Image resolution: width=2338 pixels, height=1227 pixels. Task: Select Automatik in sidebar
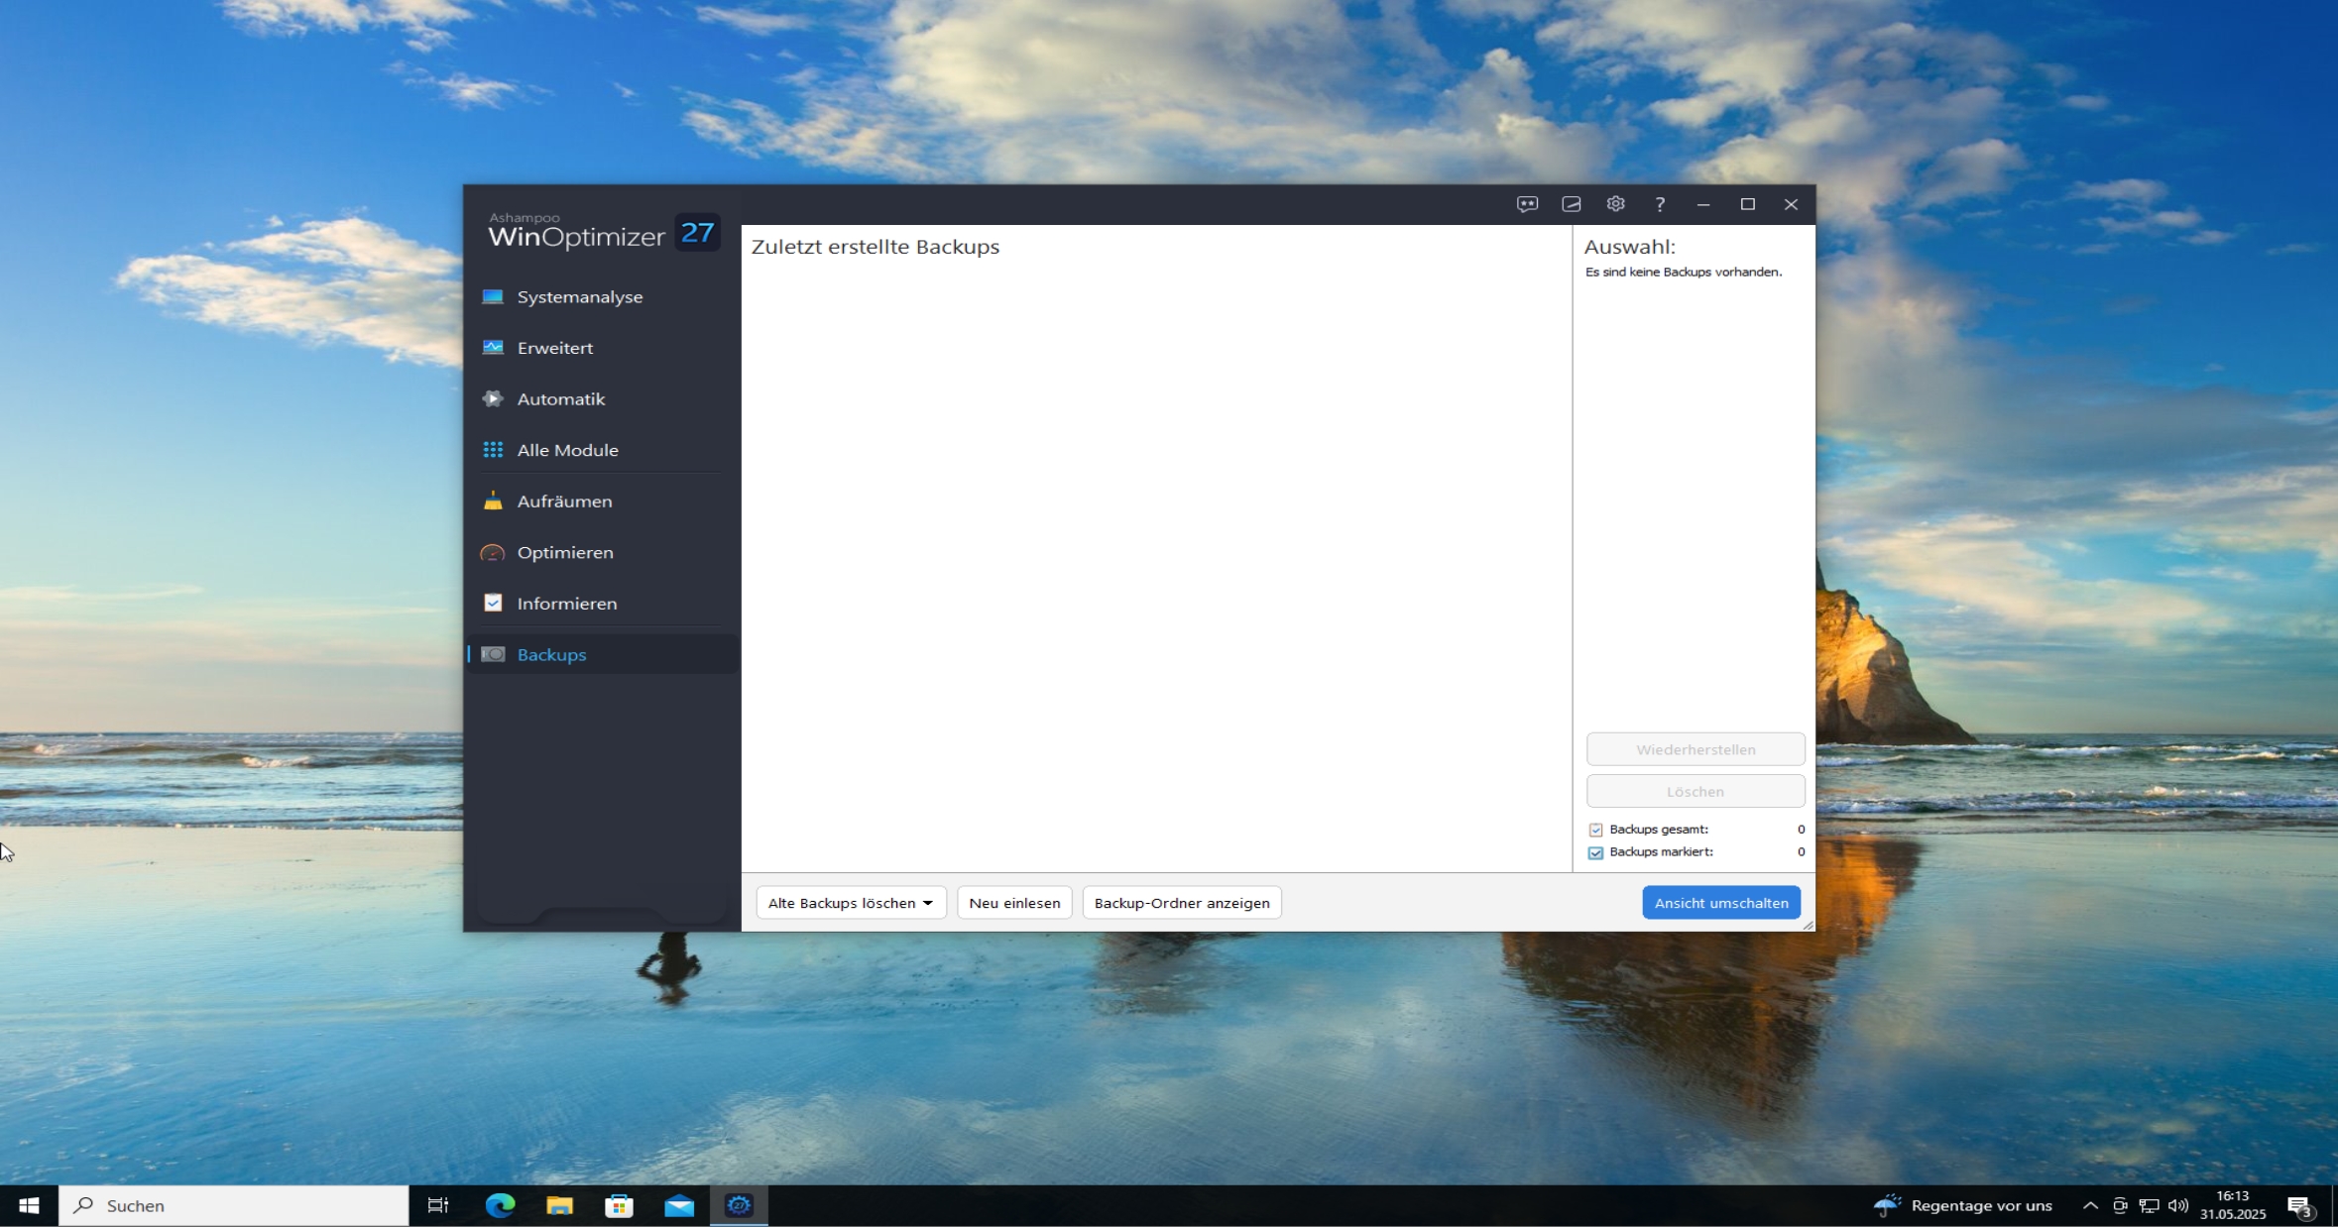604,398
